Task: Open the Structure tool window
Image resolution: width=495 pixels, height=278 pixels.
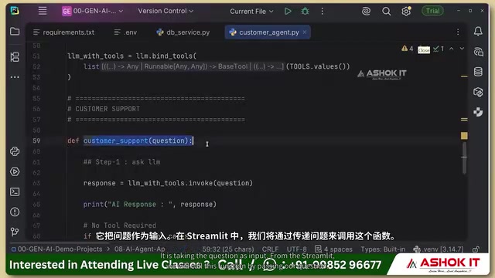Action: [x=15, y=57]
